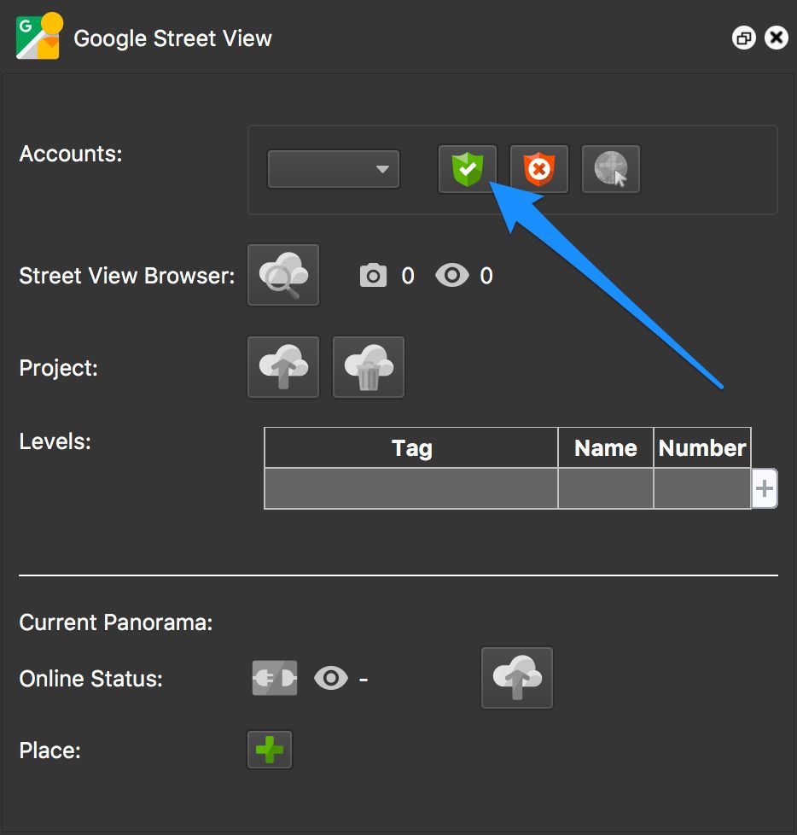Toggle the connection status indicator beside Online Status
Image resolution: width=797 pixels, height=835 pixels.
coord(274,677)
